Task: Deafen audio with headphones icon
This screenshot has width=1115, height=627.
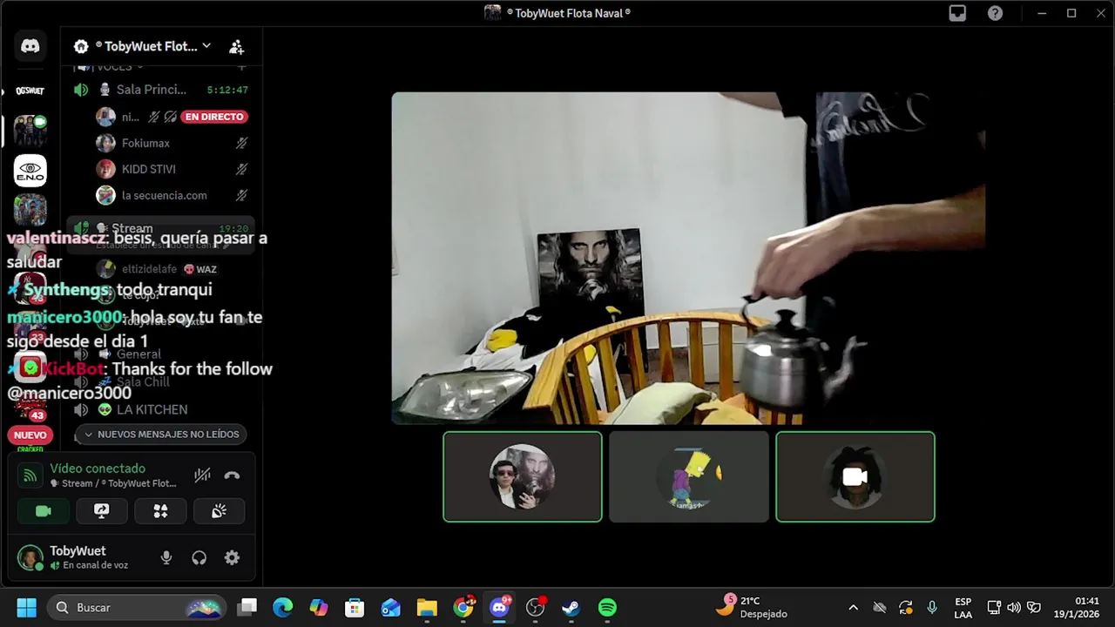Action: point(199,558)
